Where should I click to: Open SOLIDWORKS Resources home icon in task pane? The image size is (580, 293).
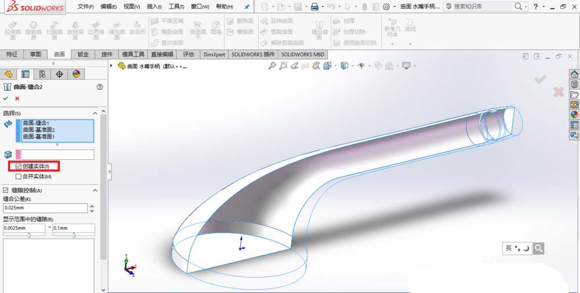pyautogui.click(x=574, y=74)
